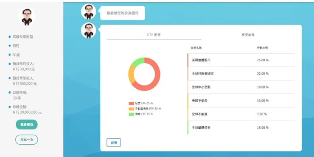This screenshot has width=314, height=157.
Task: Click the 分配比例 column header
Action: pos(262,48)
